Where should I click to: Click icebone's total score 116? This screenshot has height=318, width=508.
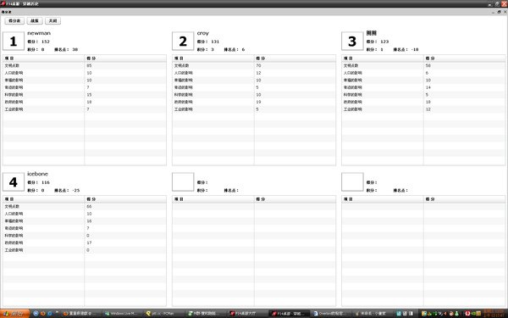coord(46,182)
